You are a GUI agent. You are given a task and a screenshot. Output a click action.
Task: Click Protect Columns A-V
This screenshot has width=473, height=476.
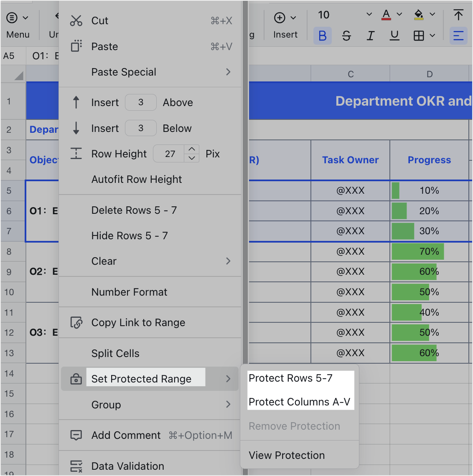coord(299,402)
